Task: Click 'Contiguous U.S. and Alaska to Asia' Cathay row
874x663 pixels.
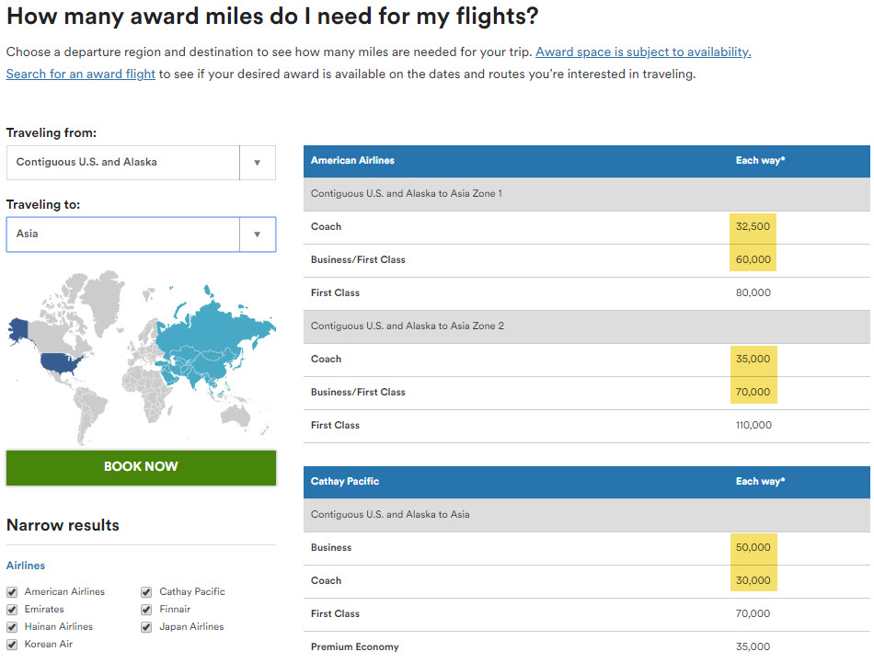Action: (x=586, y=515)
